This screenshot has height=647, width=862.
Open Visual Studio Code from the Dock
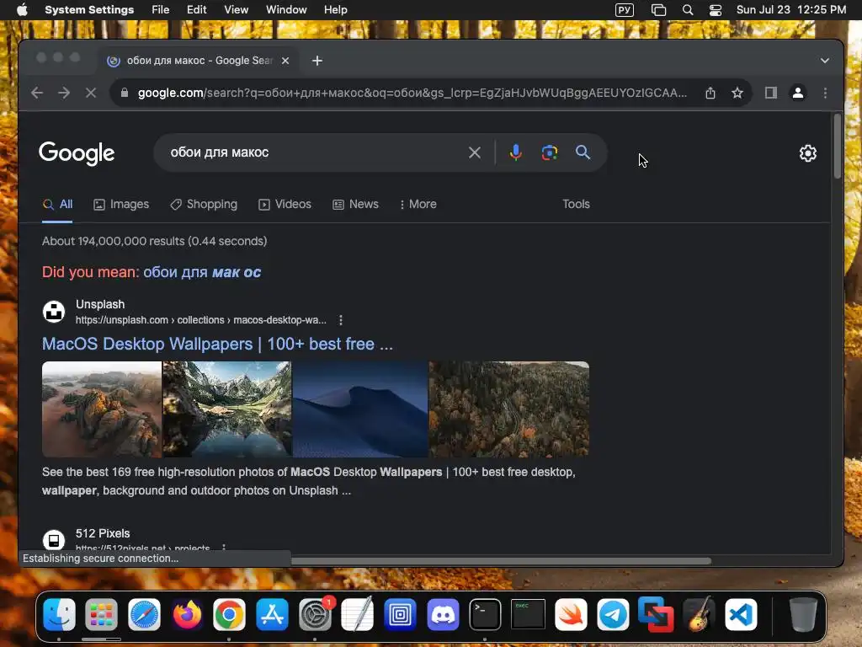[x=741, y=614]
